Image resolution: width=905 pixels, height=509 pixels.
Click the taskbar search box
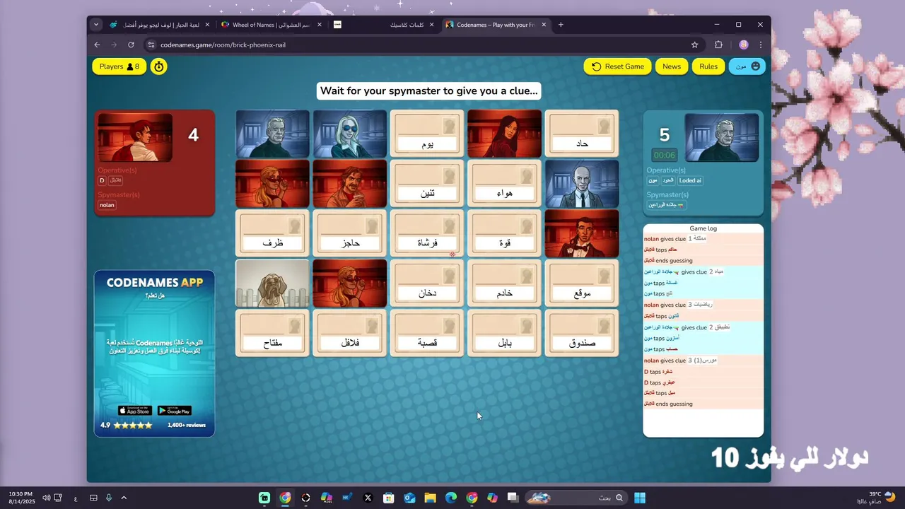click(x=577, y=498)
